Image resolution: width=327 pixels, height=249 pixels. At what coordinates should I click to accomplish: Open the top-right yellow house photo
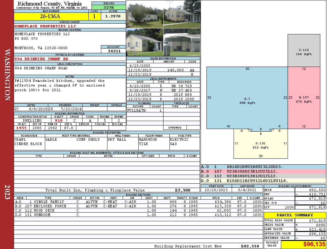tap(182, 14)
